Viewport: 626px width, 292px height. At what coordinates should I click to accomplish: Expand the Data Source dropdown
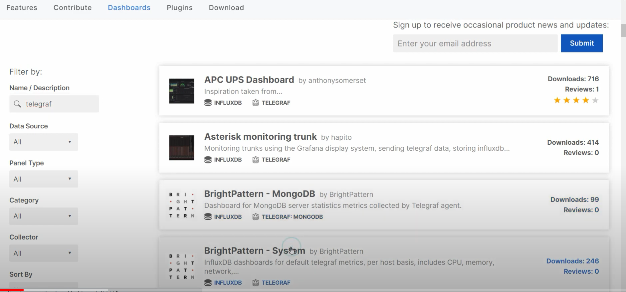[x=44, y=142]
